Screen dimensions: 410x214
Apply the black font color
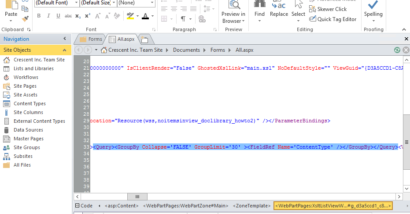coord(145,16)
